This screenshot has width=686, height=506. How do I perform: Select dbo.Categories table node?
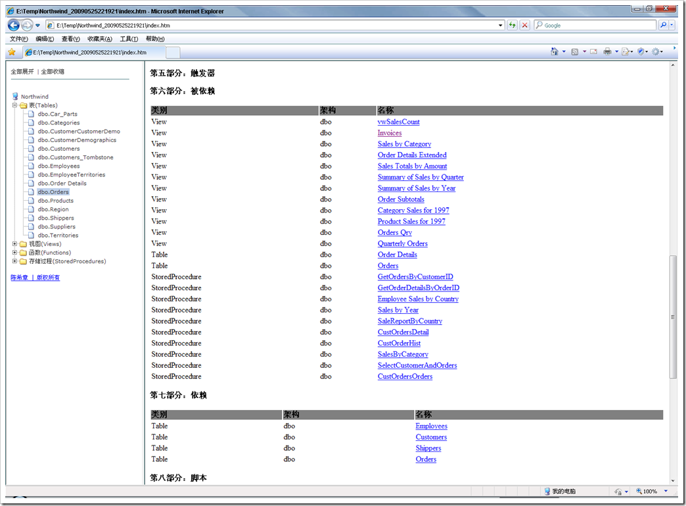pos(58,122)
